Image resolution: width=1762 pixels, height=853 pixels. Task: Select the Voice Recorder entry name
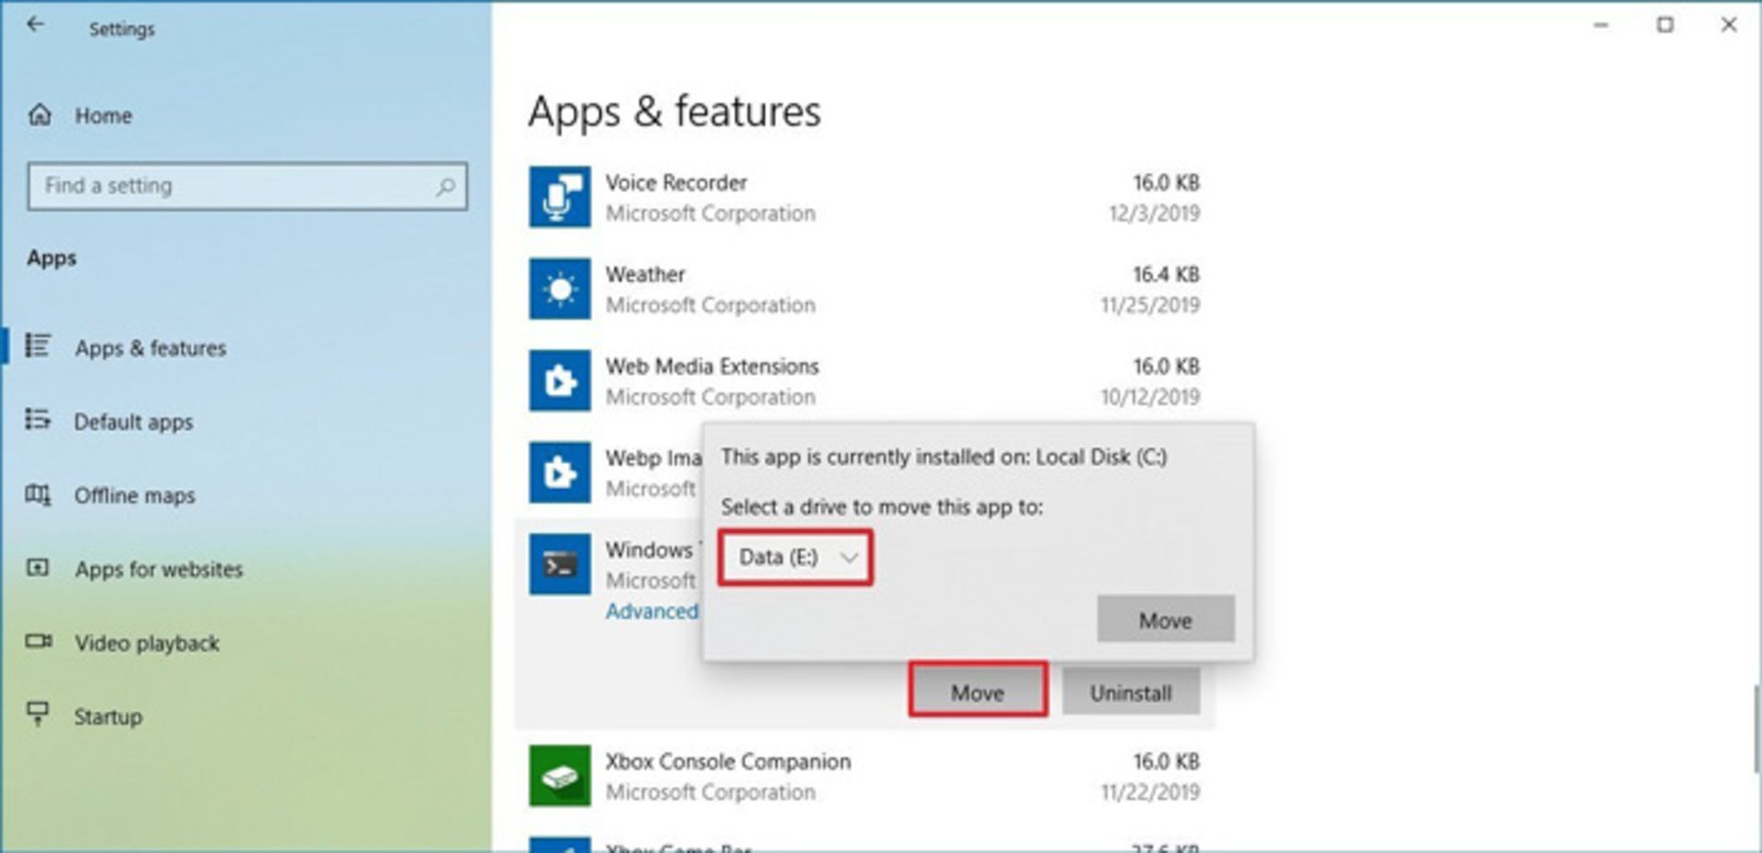675,183
